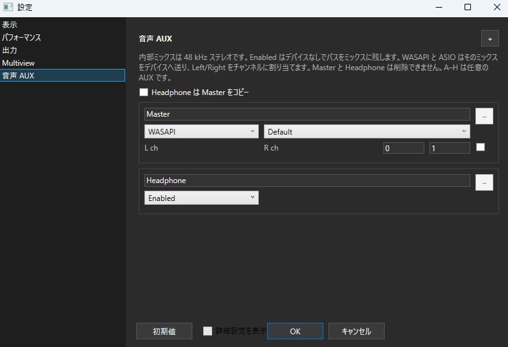Click the R ch value field showing 1

coord(450,148)
